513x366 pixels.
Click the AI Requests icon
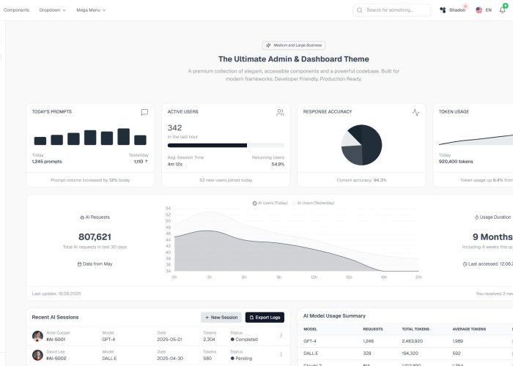[x=82, y=217]
